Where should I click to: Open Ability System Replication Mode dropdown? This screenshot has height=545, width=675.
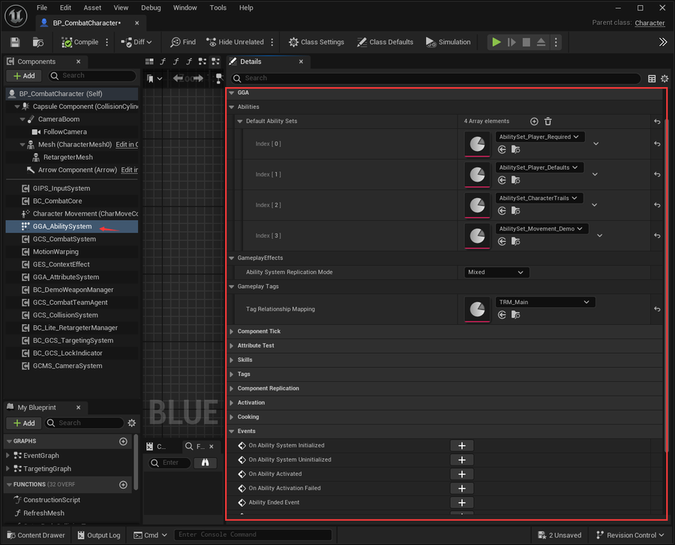click(x=496, y=272)
